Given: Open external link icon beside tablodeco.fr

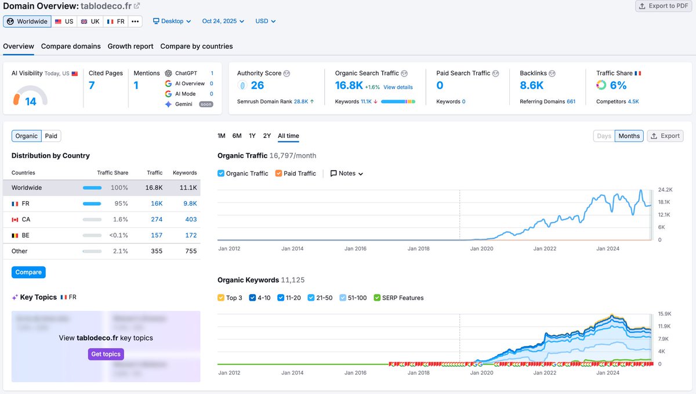Looking at the screenshot, I should coord(137,6).
